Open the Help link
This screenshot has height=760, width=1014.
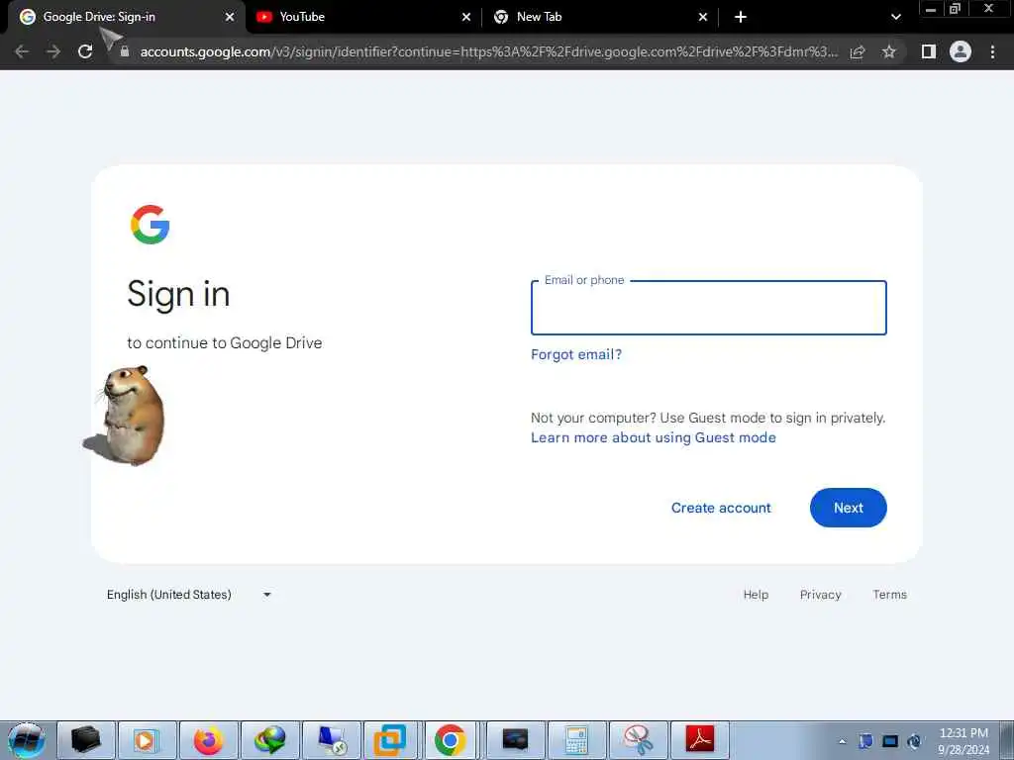pos(756,595)
